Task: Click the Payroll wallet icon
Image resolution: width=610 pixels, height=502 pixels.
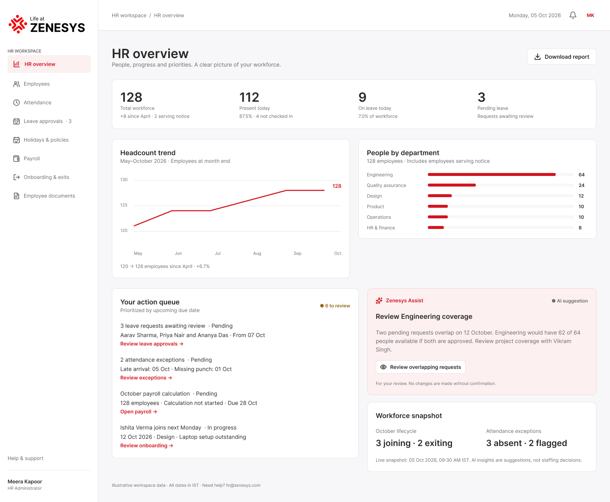Action: point(17,159)
